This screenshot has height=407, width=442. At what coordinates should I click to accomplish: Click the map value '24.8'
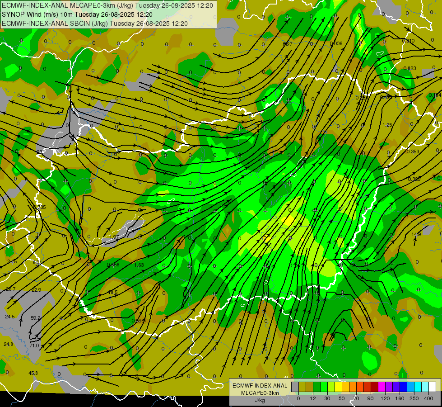pos(9,344)
